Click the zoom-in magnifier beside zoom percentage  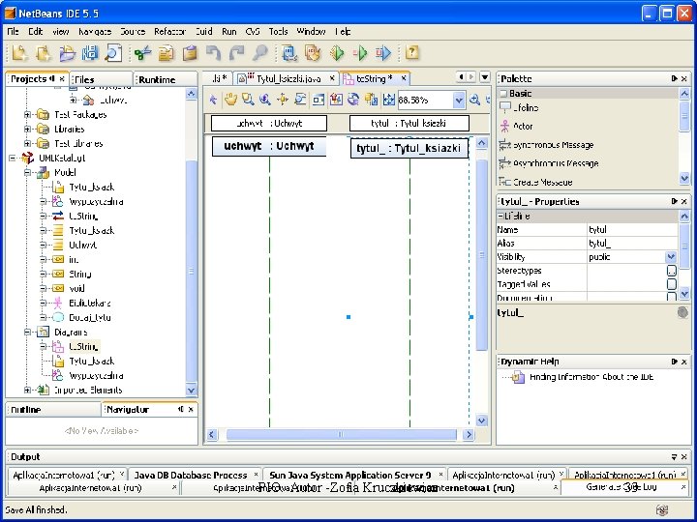(475, 99)
